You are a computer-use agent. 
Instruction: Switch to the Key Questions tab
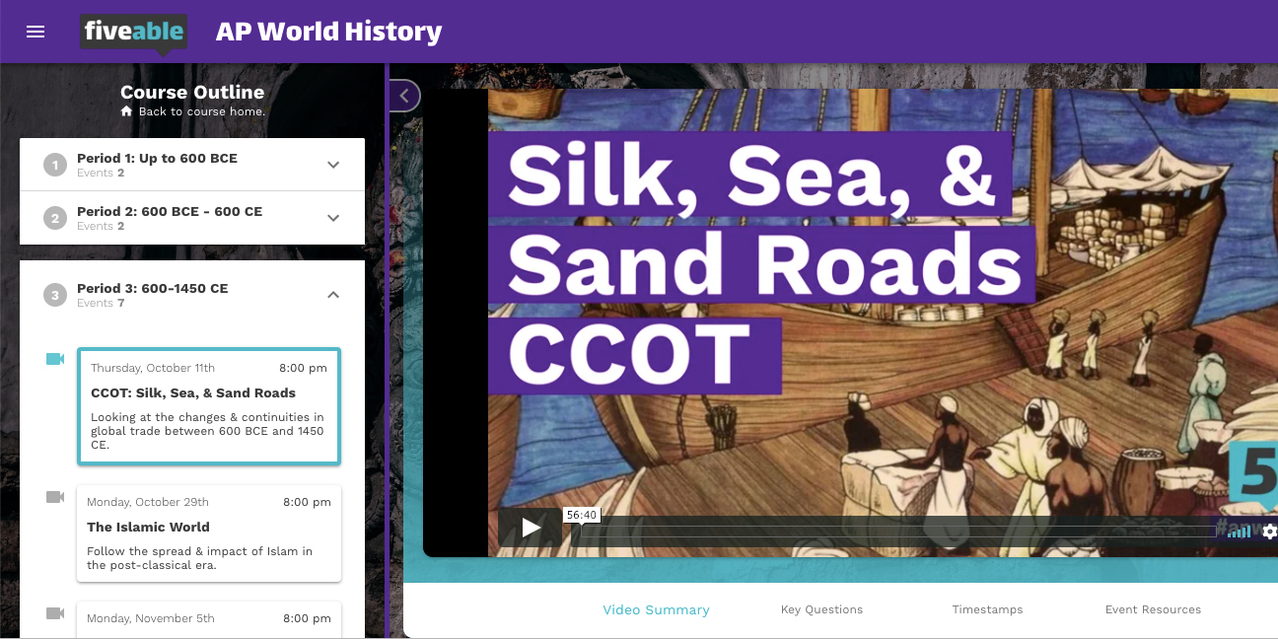[821, 609]
